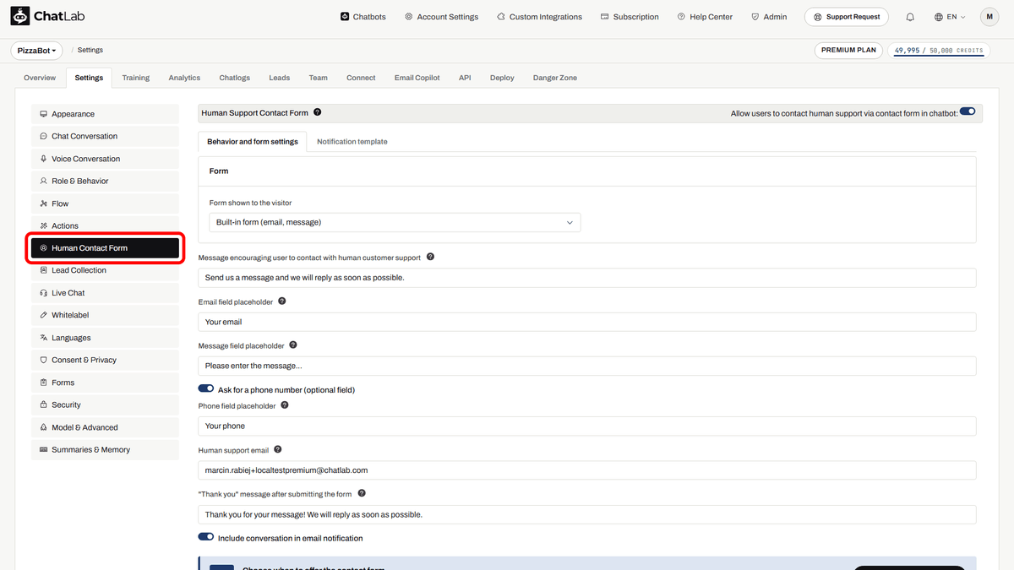Screen dimensions: 1014x570
Task: Open Lead Collection settings in sidebar
Action: click(105, 270)
